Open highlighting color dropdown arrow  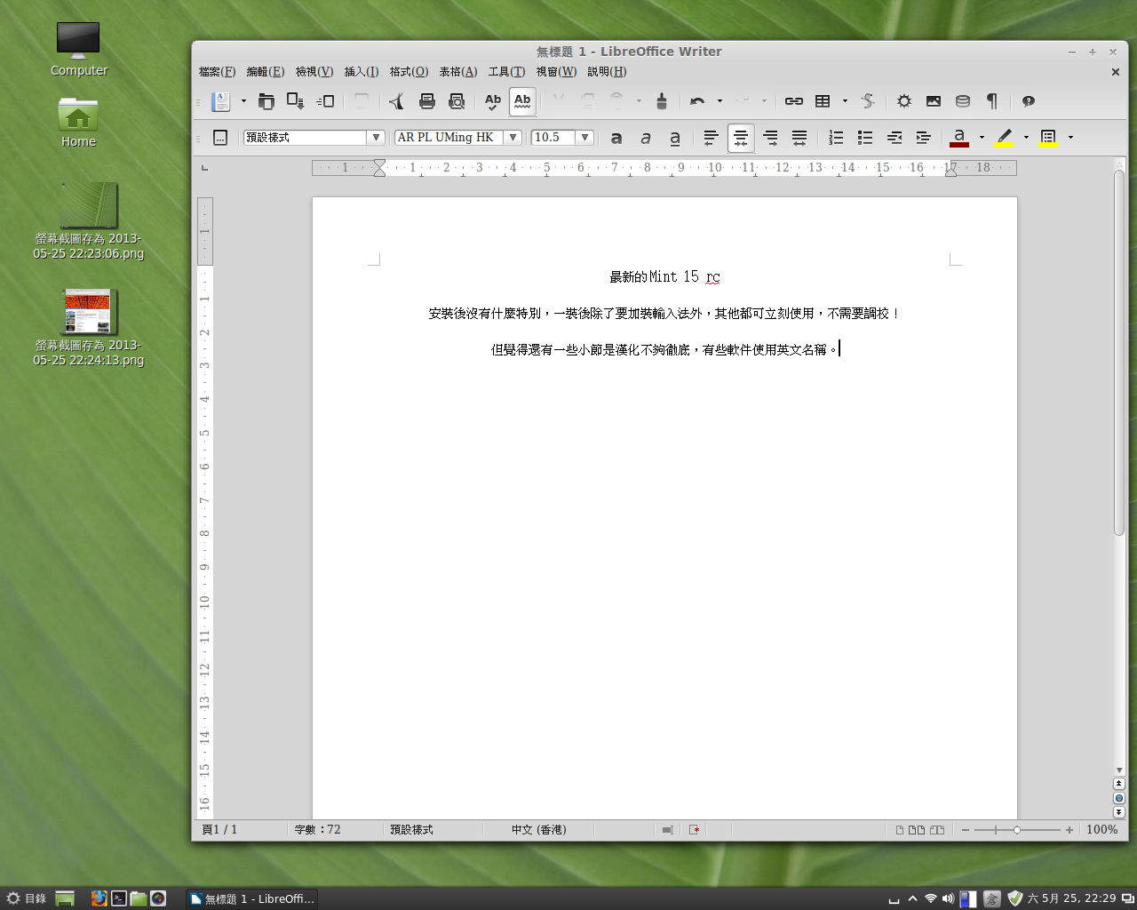pos(1026,138)
